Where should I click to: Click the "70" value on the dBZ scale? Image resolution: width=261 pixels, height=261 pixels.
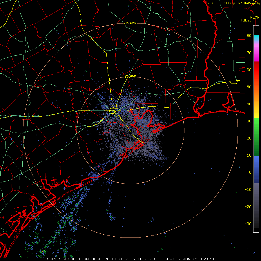point(249,52)
